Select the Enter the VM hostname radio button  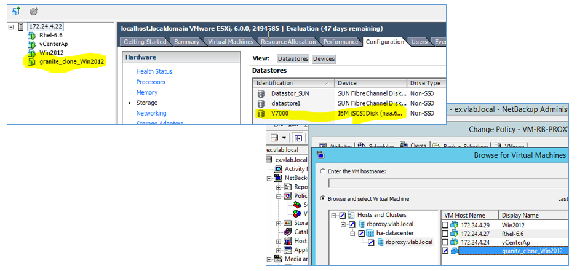point(323,171)
